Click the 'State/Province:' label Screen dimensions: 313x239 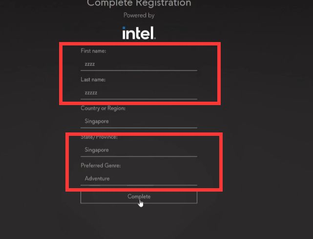tap(99, 137)
